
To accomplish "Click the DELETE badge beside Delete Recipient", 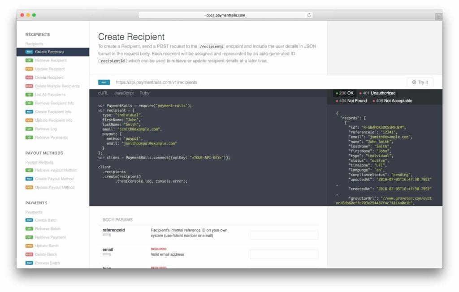I will coord(30,77).
